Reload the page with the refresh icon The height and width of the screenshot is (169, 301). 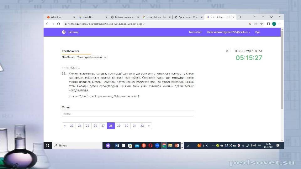(x=59, y=24)
